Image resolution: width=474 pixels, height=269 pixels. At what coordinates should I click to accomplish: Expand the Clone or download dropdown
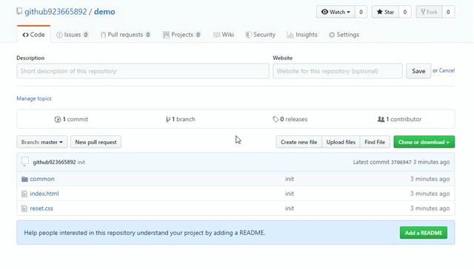[424, 142]
